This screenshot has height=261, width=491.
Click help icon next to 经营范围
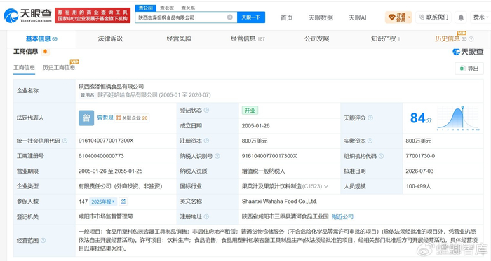coord(43,241)
